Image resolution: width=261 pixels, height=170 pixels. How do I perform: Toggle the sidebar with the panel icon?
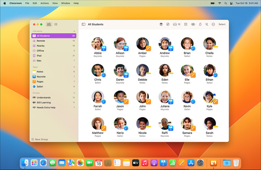(x=83, y=24)
